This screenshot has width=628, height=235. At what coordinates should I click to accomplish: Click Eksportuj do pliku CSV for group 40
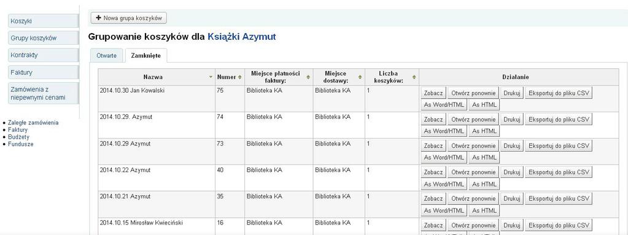click(559, 172)
